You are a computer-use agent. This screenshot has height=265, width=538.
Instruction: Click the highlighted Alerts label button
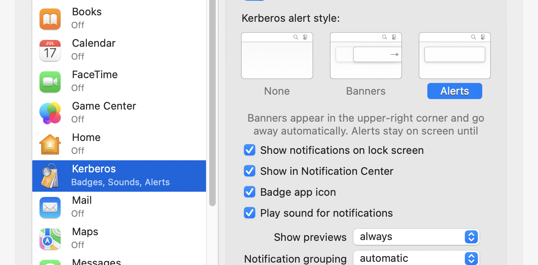455,91
